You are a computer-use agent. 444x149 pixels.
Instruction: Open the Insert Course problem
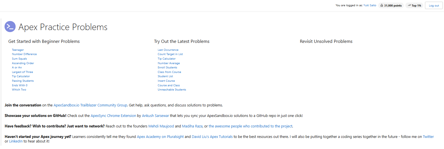point(166,81)
